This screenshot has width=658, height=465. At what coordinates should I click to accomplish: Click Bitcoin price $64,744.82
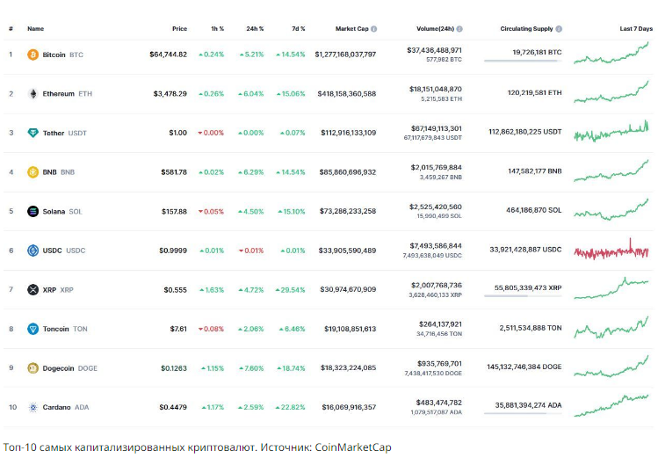(x=169, y=54)
